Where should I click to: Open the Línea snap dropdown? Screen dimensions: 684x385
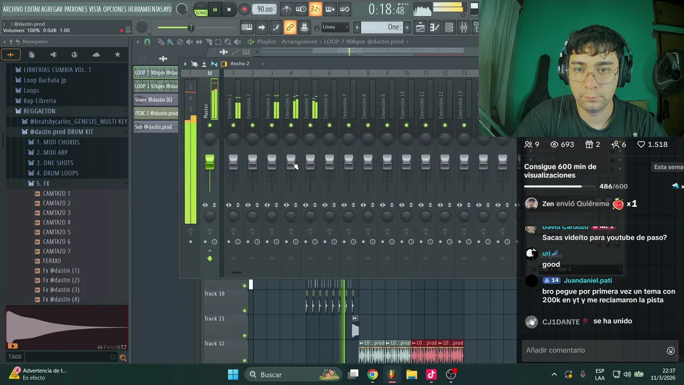pyautogui.click(x=335, y=27)
